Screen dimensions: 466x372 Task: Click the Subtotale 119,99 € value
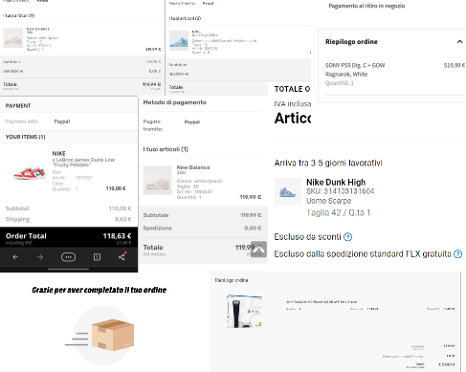point(251,215)
